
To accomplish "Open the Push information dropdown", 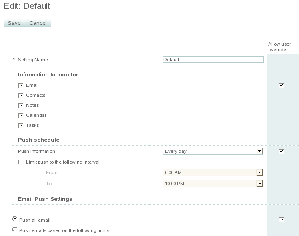I will (213, 151).
